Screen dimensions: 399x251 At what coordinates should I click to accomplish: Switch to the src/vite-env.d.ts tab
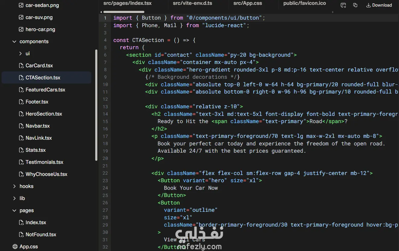click(193, 3)
